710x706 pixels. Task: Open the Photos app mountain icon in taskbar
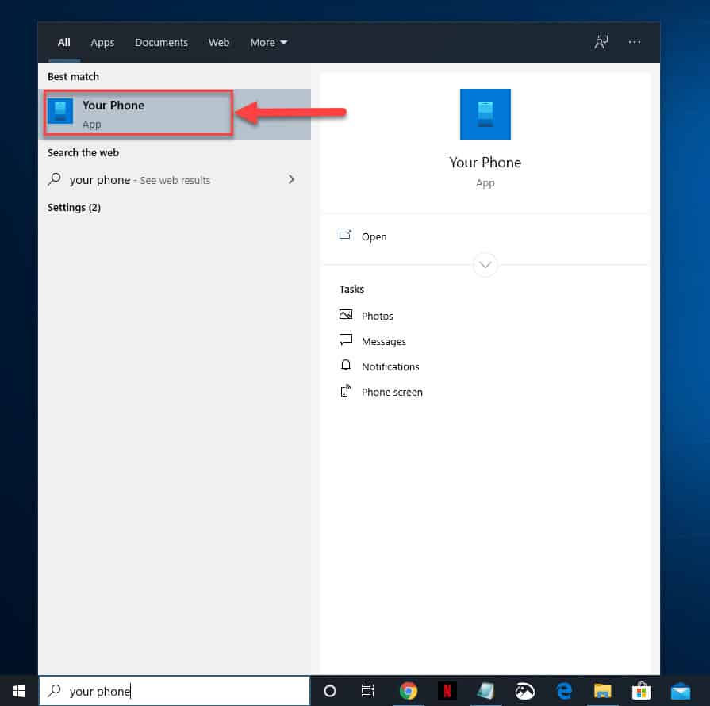point(524,691)
